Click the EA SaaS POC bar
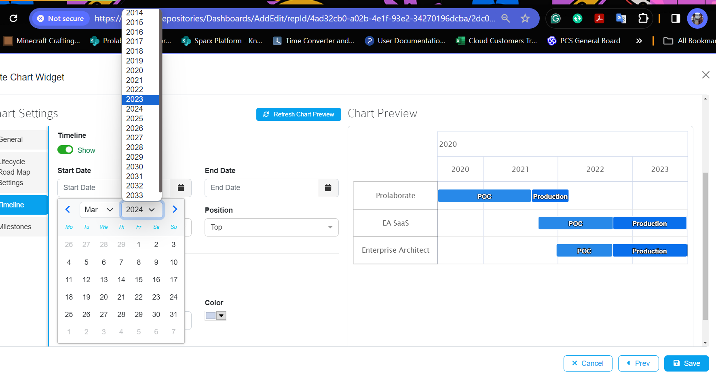The image size is (716, 378). [x=575, y=223]
